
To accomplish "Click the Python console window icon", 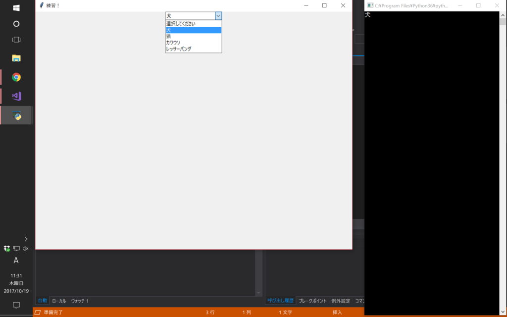I will coord(370,5).
